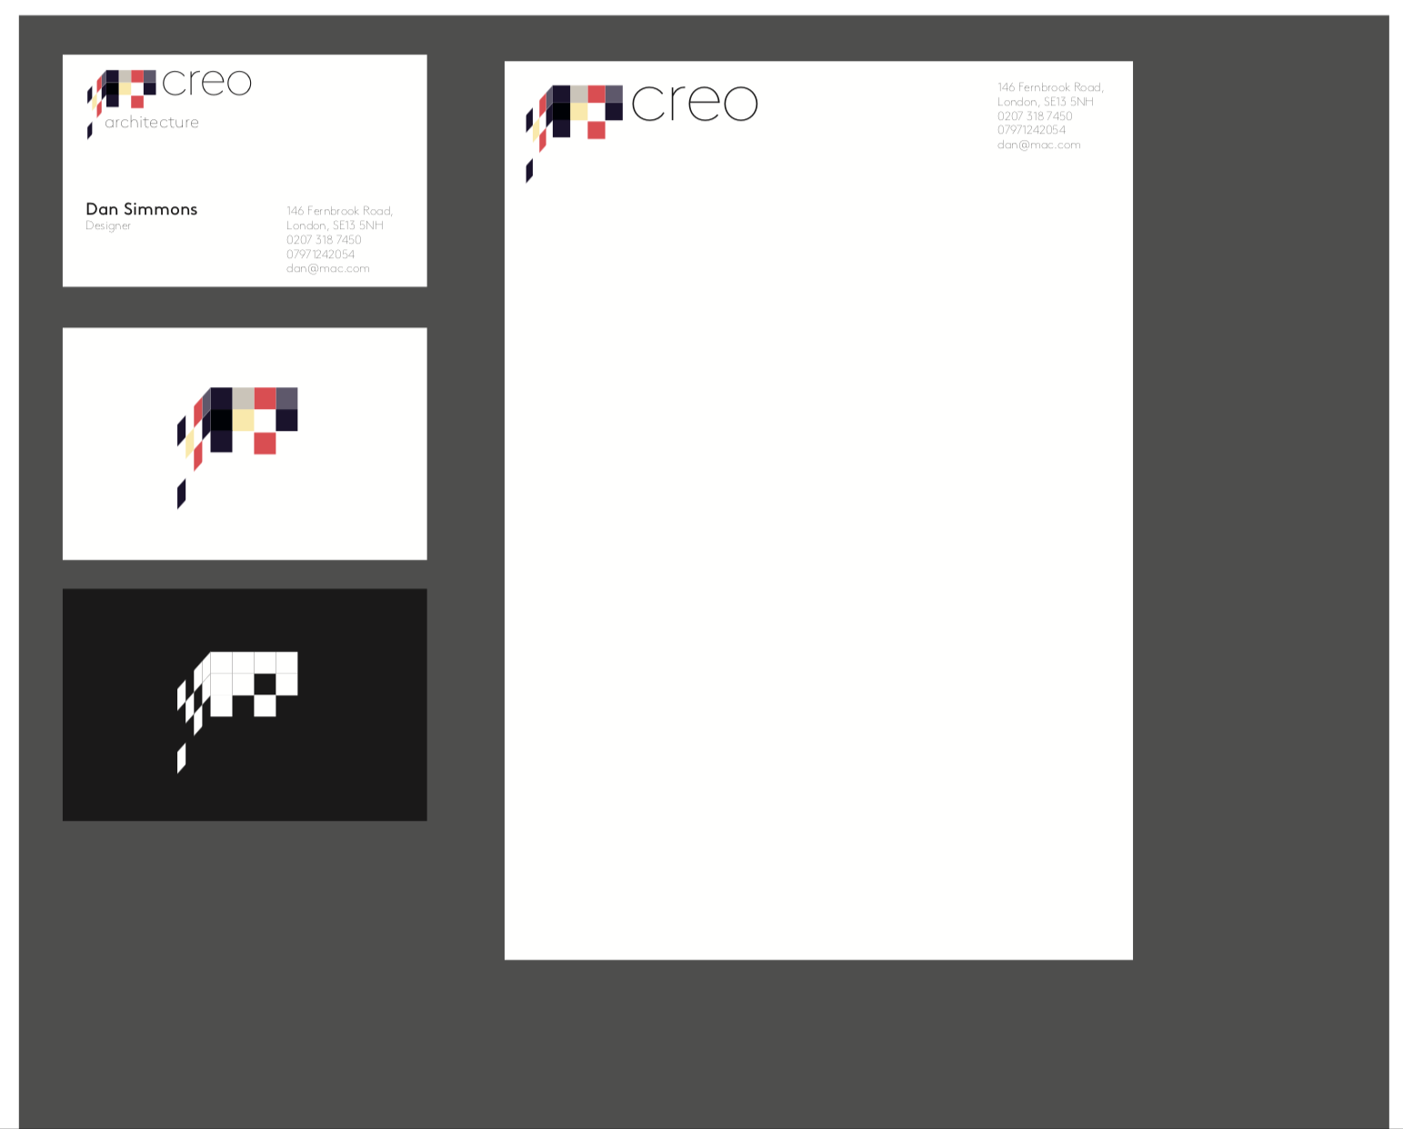Click the '0207 318 7450' phone number on the business card
This screenshot has height=1129, width=1403.
coord(324,240)
